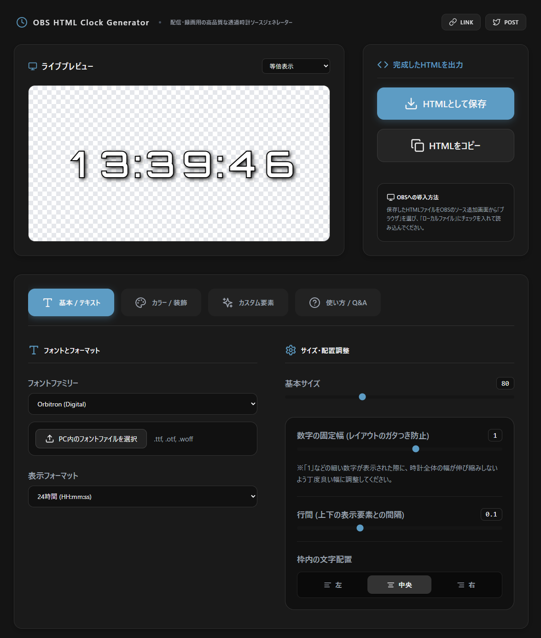Open the カスタム要素 tab
The image size is (541, 638).
248,302
